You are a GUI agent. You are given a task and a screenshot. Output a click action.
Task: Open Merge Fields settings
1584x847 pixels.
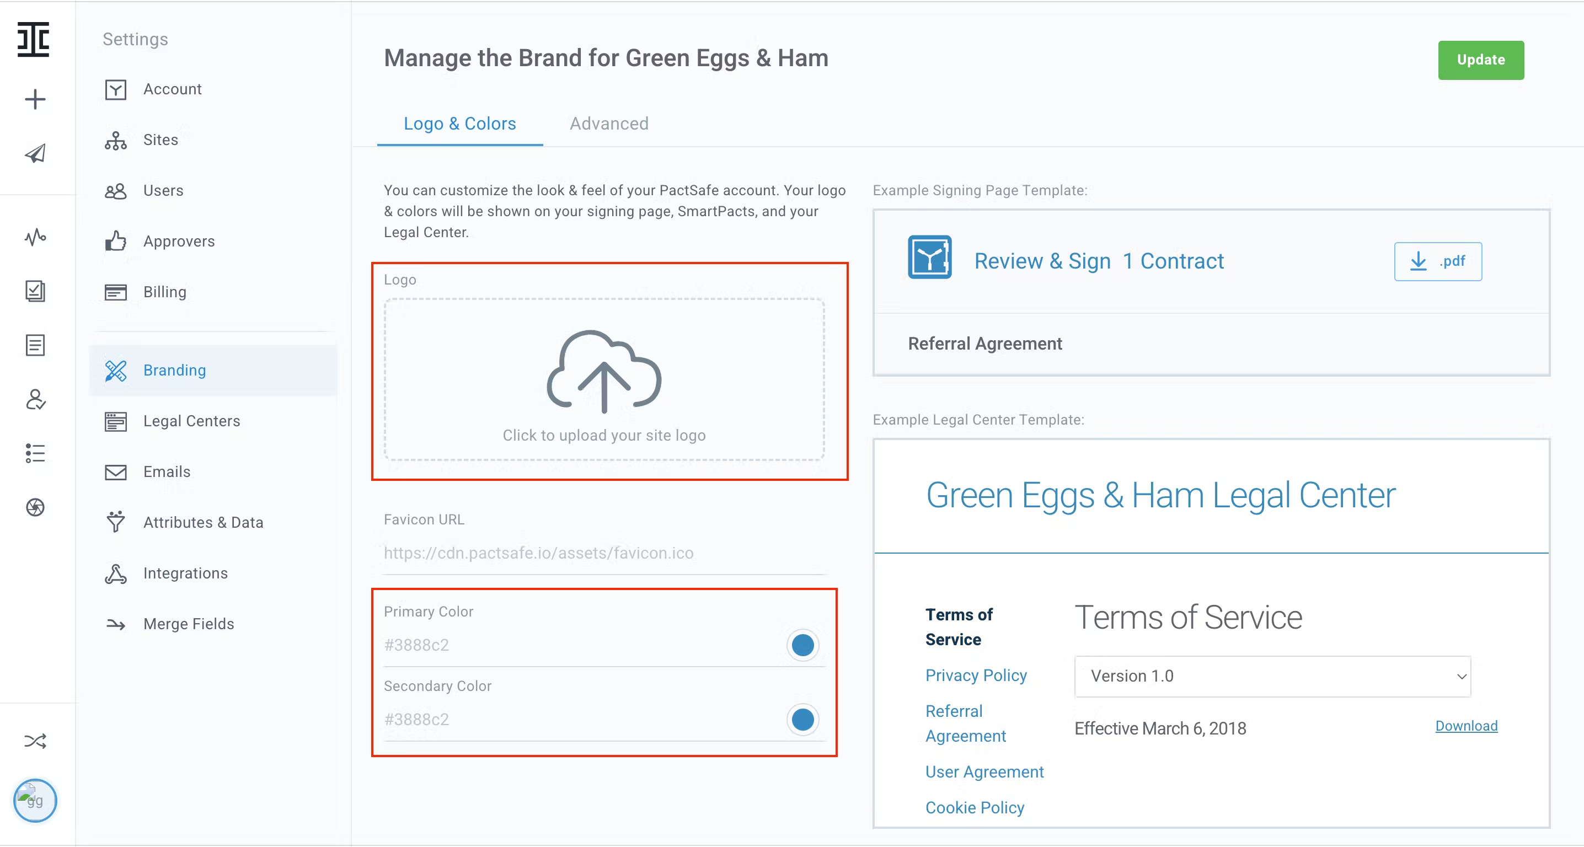pyautogui.click(x=189, y=624)
